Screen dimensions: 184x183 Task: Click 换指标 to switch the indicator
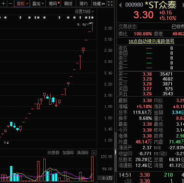coord(83,153)
